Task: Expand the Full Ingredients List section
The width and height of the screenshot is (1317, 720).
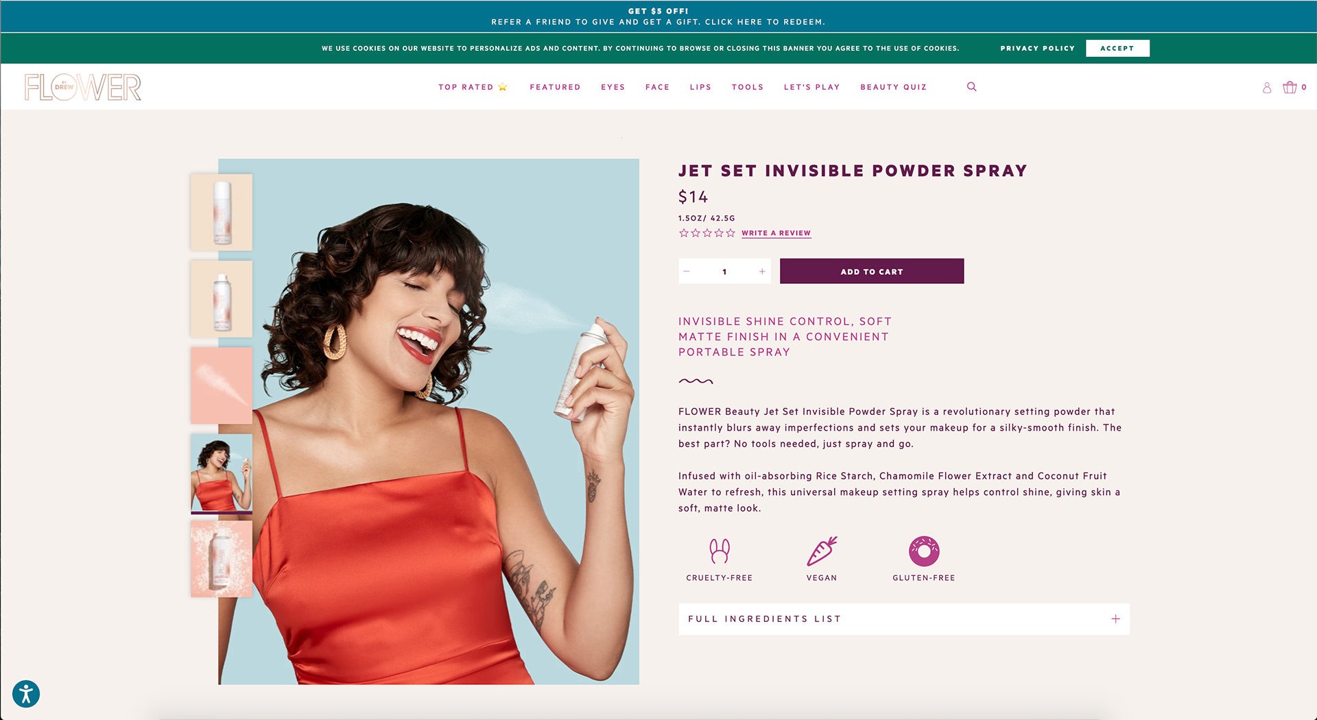Action: (904, 619)
